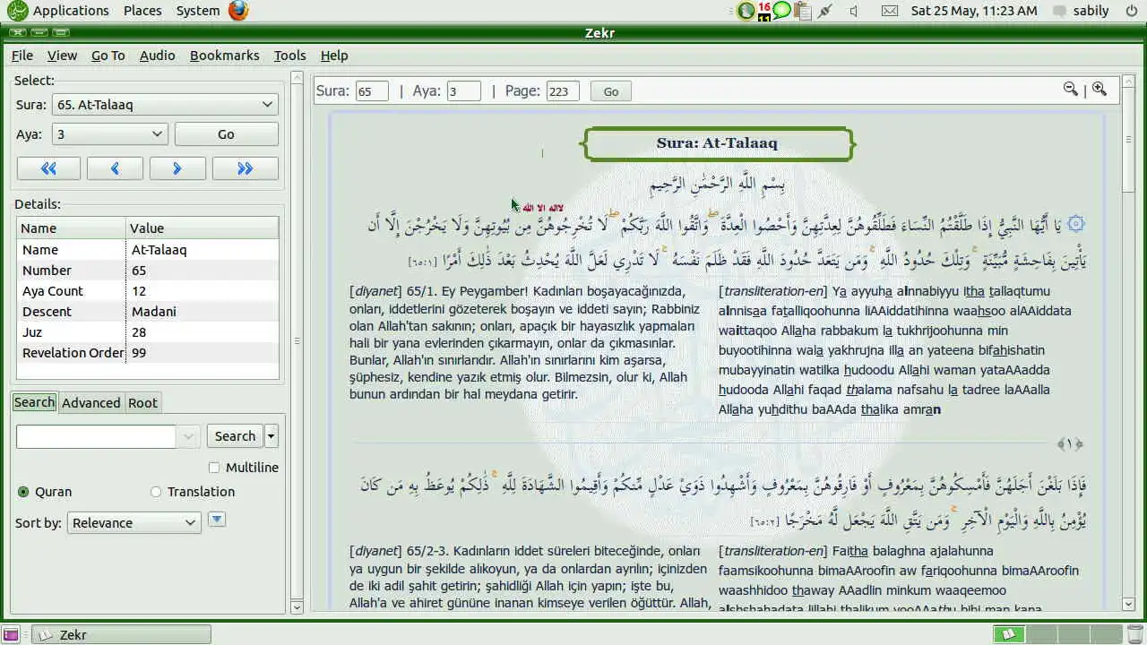Click the left panel scroll down arrow
Image resolution: width=1147 pixels, height=645 pixels.
[x=298, y=606]
